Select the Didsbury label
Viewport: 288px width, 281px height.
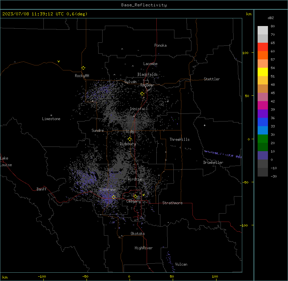pyautogui.click(x=128, y=144)
